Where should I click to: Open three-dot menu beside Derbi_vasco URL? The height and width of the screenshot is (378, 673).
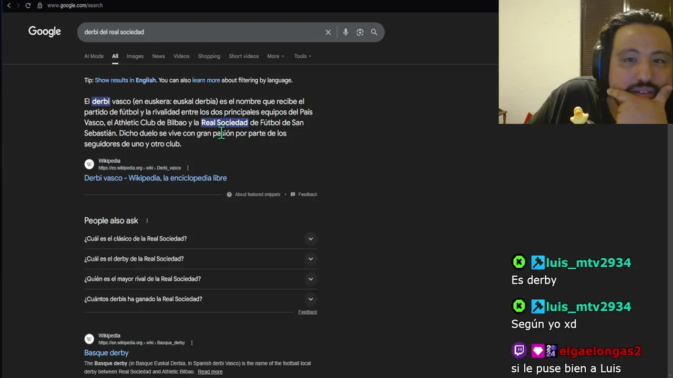click(x=188, y=168)
